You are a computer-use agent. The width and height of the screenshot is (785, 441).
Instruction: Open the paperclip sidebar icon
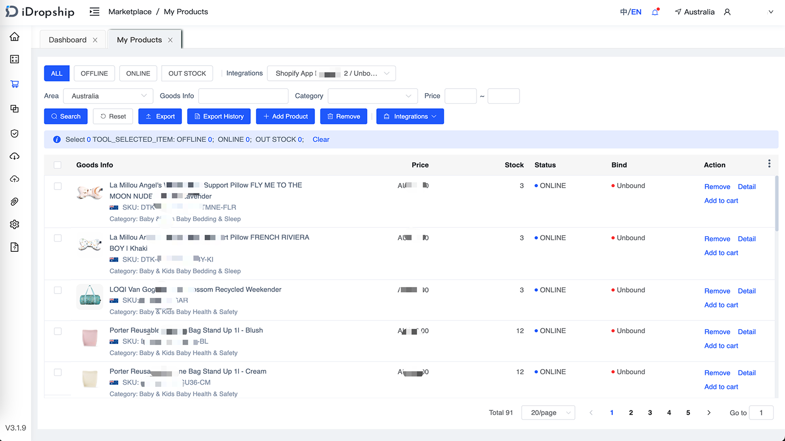click(15, 201)
